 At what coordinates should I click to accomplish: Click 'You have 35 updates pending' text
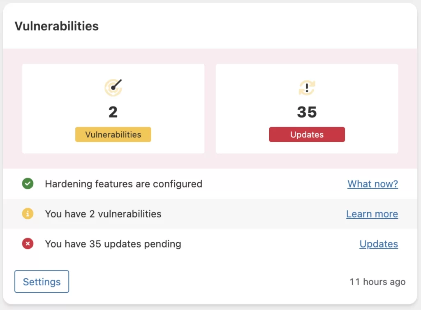point(113,244)
